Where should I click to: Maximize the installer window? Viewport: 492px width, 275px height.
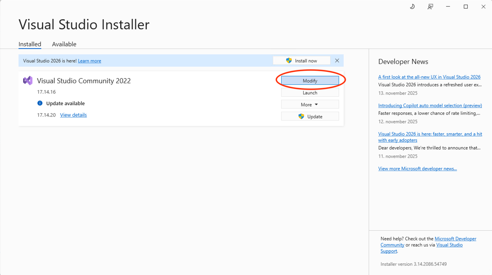(465, 7)
